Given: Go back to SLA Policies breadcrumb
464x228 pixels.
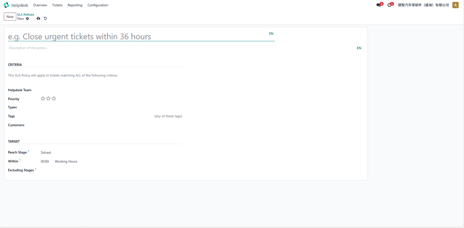Looking at the screenshot, I should (x=25, y=15).
